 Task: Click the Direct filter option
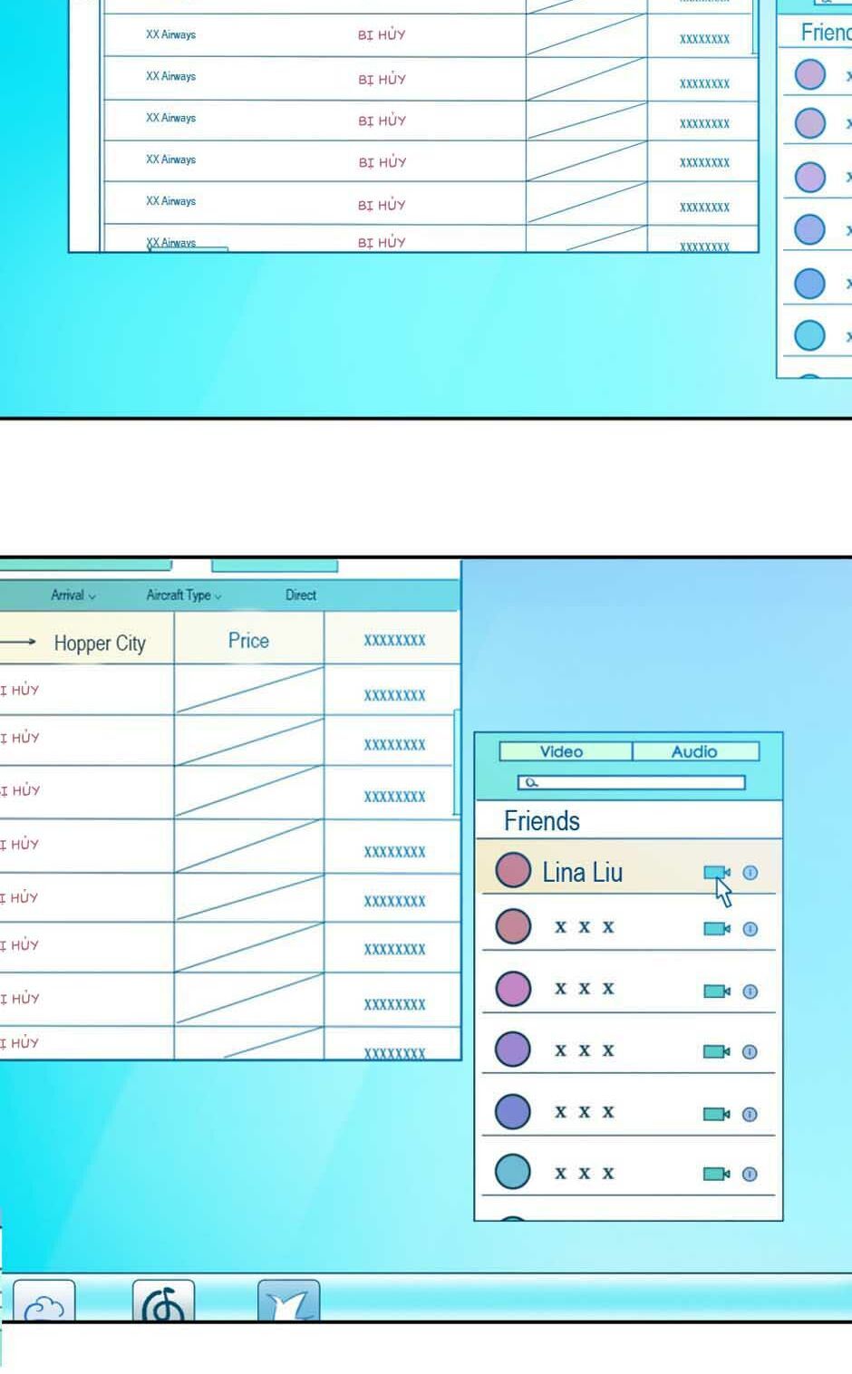pos(301,595)
